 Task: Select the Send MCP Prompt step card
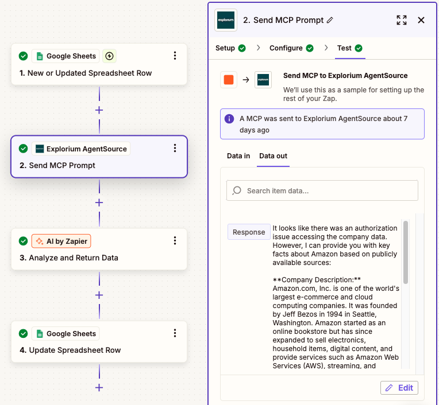(99, 157)
